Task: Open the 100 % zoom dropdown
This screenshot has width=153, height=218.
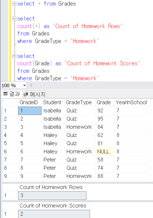Action: coord(24,85)
